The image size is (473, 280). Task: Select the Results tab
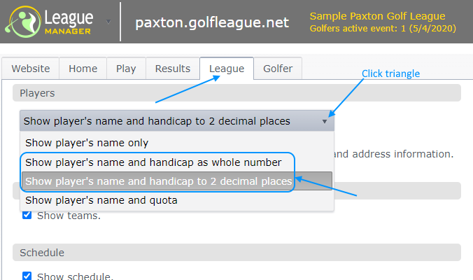[173, 69]
